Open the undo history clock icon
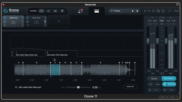182x102 pixels. (154, 11)
